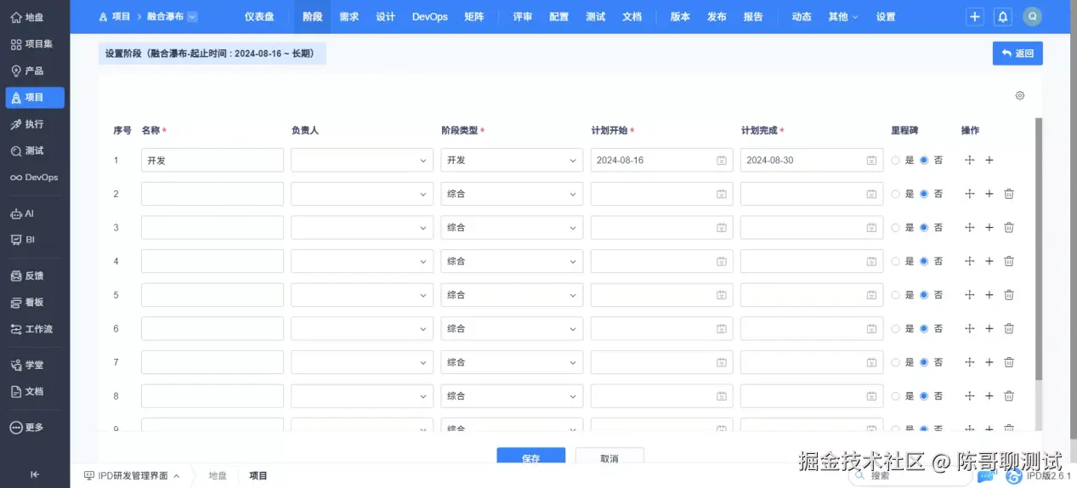The image size is (1077, 488).
Task: Set row 8 里程碑 to 是
Action: click(896, 396)
